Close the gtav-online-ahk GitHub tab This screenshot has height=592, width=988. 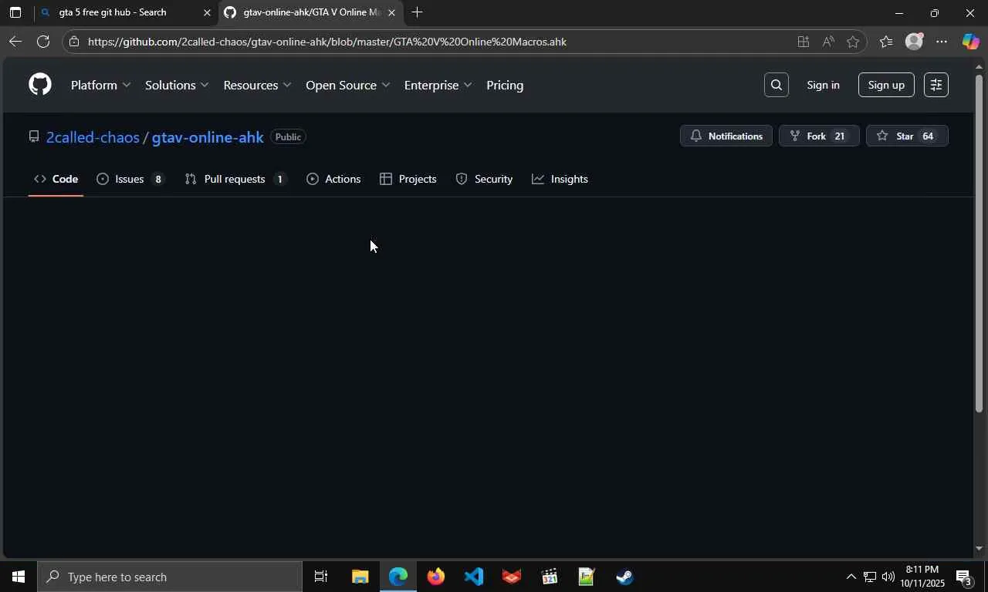391,12
